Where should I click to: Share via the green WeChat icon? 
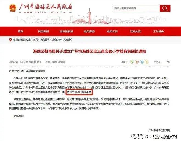pyautogui.click(x=132, y=62)
